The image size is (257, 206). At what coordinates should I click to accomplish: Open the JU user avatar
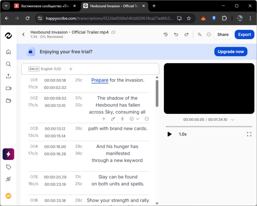(x=8, y=196)
